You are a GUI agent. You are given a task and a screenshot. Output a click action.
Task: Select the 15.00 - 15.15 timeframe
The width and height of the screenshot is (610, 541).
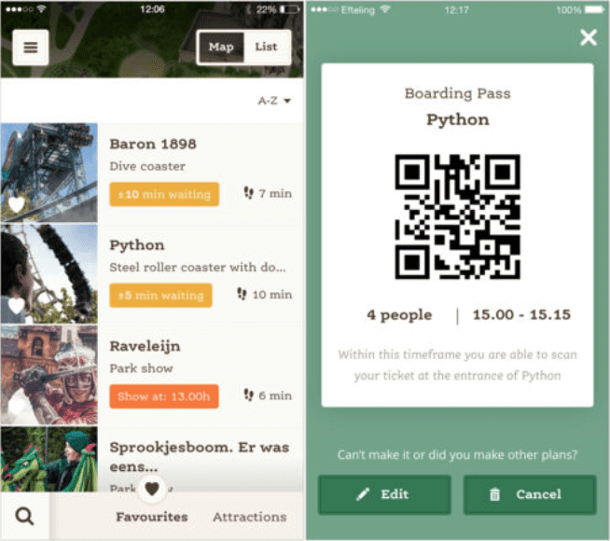tap(521, 314)
